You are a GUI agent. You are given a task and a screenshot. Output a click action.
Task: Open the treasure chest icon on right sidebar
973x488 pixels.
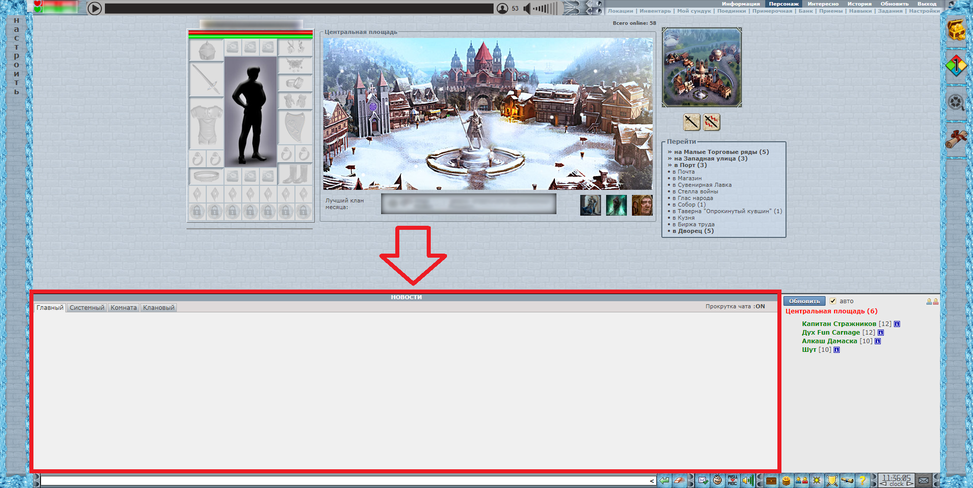(x=956, y=30)
